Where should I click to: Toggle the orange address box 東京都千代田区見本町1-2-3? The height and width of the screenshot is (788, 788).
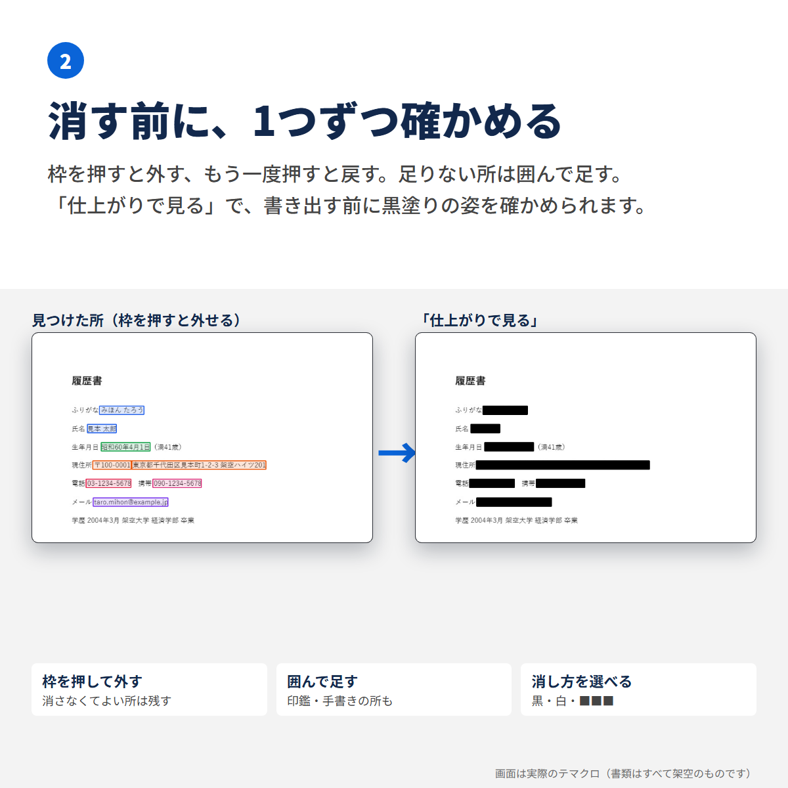(199, 465)
